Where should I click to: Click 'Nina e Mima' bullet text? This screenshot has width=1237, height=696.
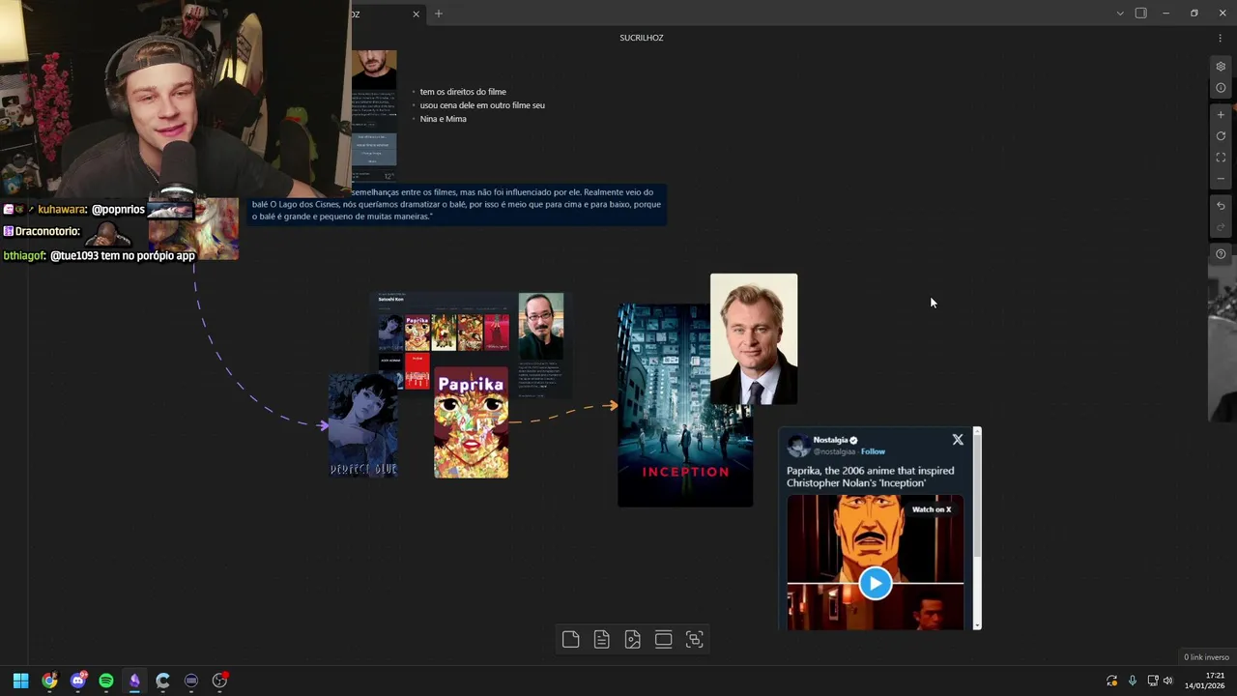443,119
